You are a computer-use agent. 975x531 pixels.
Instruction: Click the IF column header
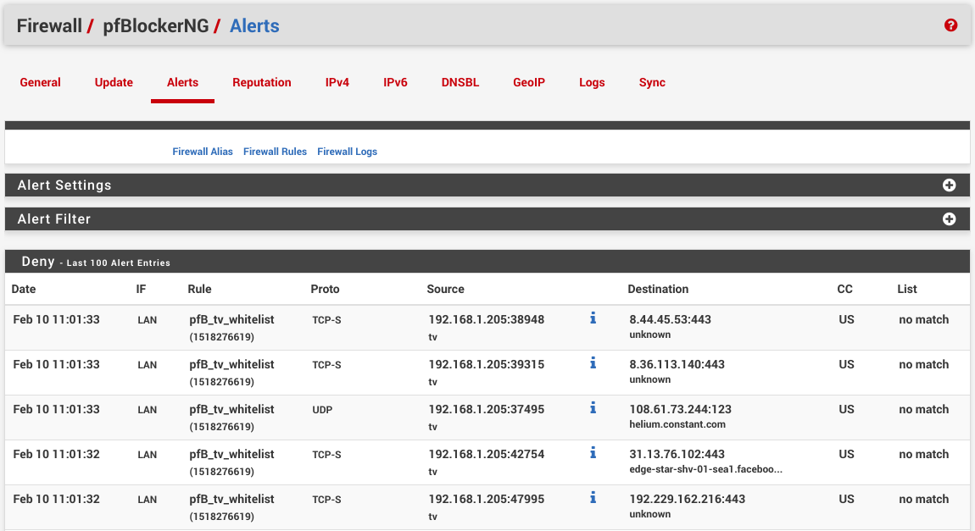(141, 289)
